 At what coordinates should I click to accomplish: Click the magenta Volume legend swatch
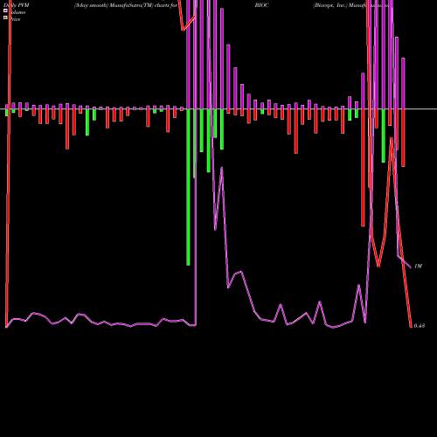click(x=5, y=10)
